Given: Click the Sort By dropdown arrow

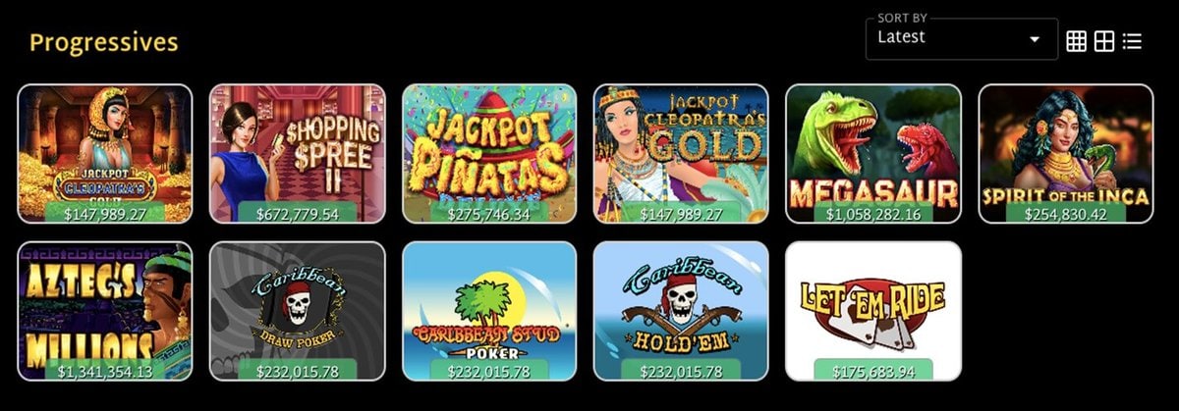Looking at the screenshot, I should pos(1034,39).
